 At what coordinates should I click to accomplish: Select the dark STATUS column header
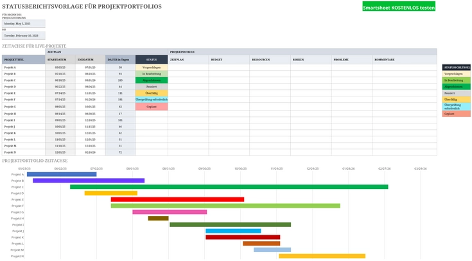pos(152,60)
